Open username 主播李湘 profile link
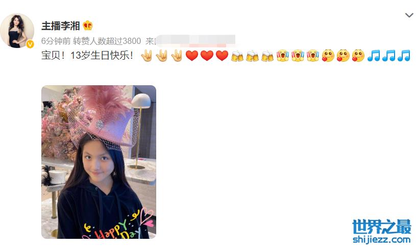Viewport: 416px width, 247px height. click(x=61, y=26)
